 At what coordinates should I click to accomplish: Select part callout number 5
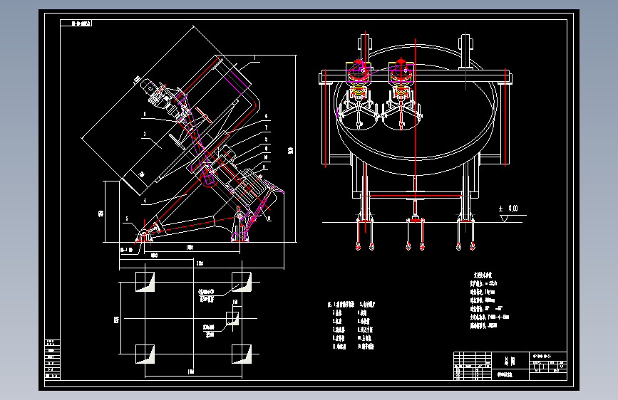tap(126, 219)
